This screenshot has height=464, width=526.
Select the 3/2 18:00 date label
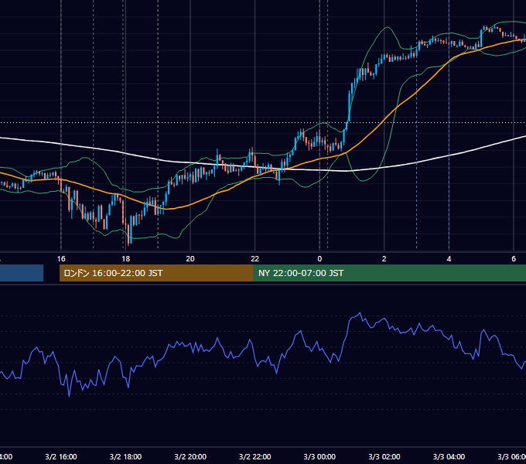point(126,456)
